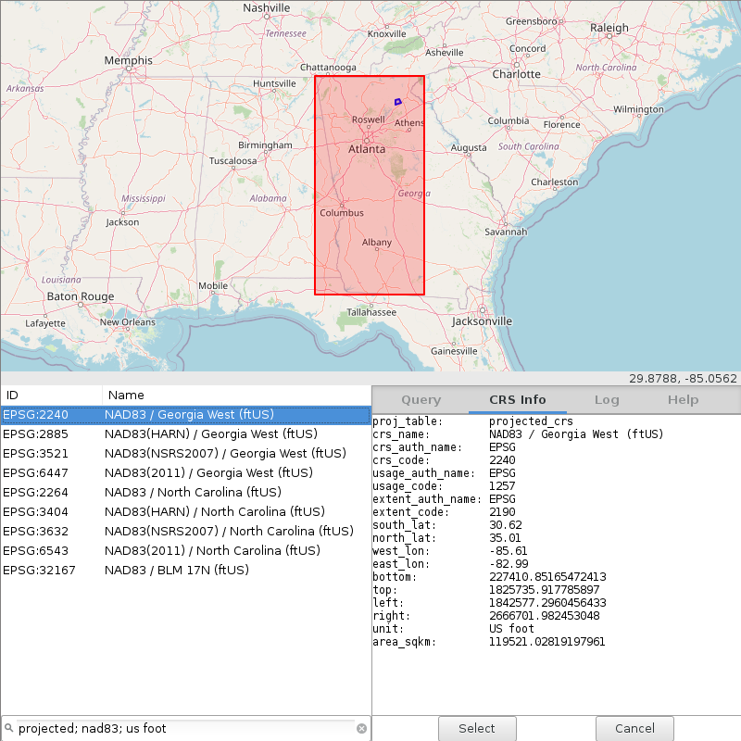
Task: Sort the list by ID column
Action: tap(51, 396)
